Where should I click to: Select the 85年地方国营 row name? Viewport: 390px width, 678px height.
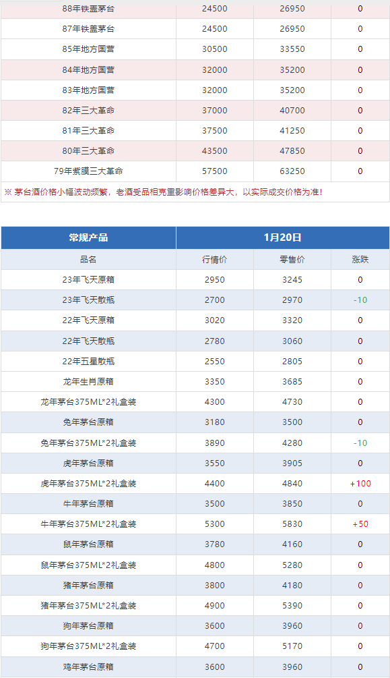pos(88,49)
